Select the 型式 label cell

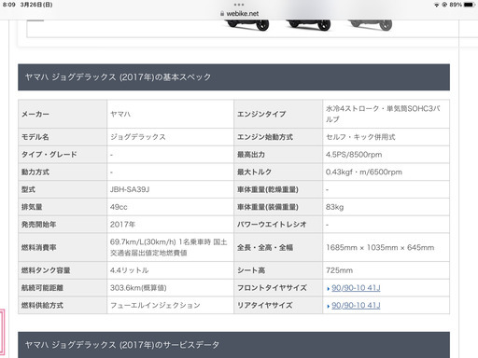[63, 189]
